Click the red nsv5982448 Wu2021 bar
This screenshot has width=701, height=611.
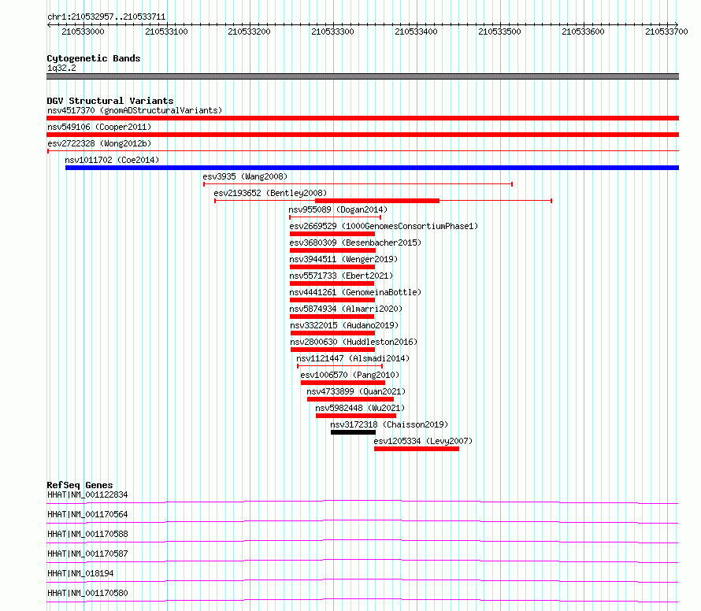point(356,416)
